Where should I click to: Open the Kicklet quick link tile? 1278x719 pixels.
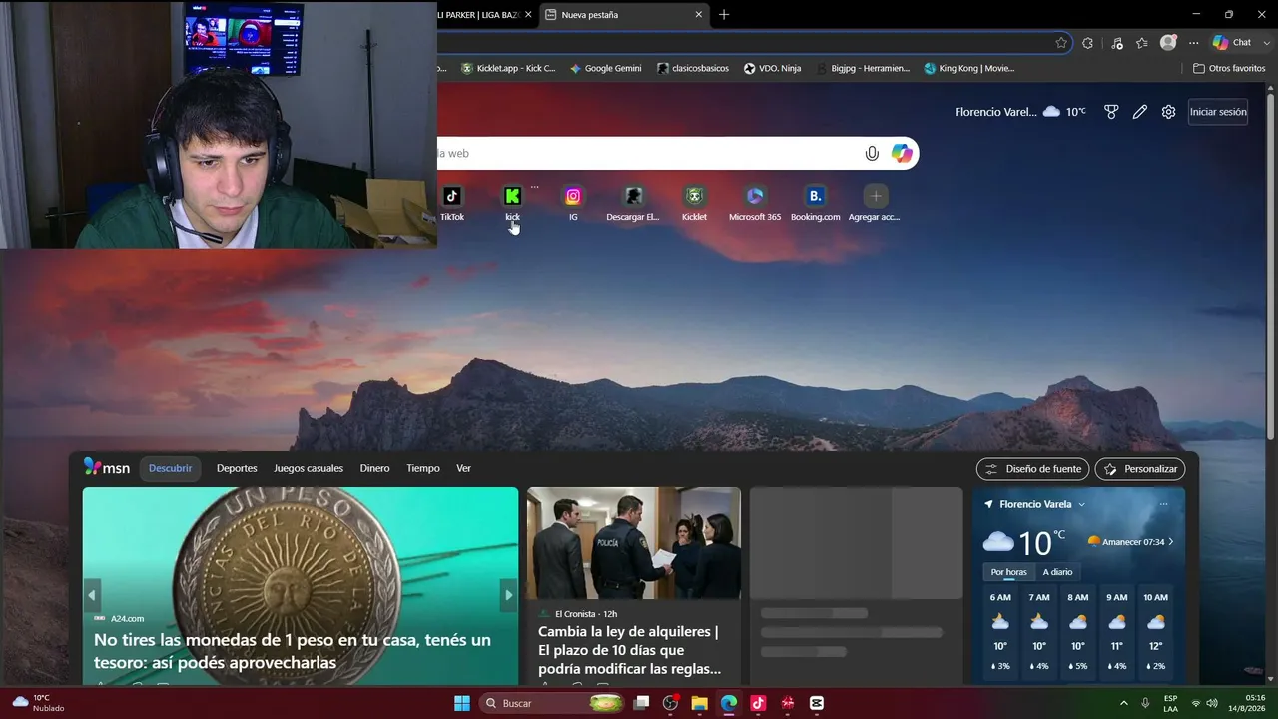tap(694, 203)
